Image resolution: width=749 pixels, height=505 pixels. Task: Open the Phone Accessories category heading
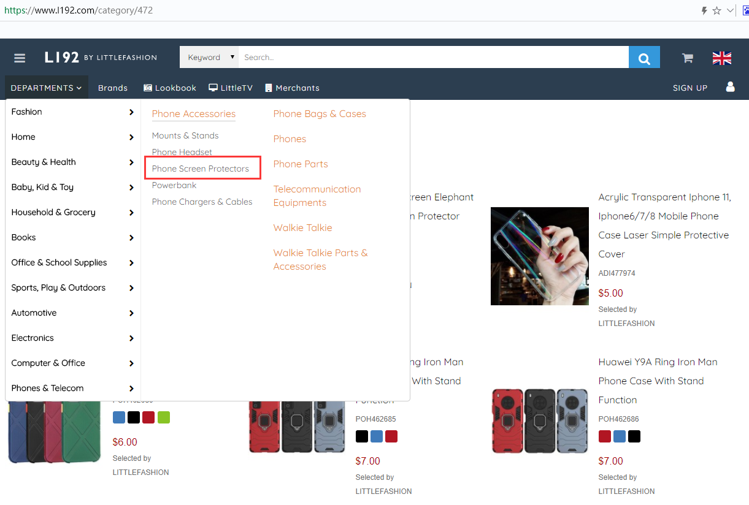(x=194, y=114)
